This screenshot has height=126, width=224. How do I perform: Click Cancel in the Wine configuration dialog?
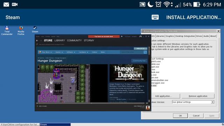pos(196,115)
